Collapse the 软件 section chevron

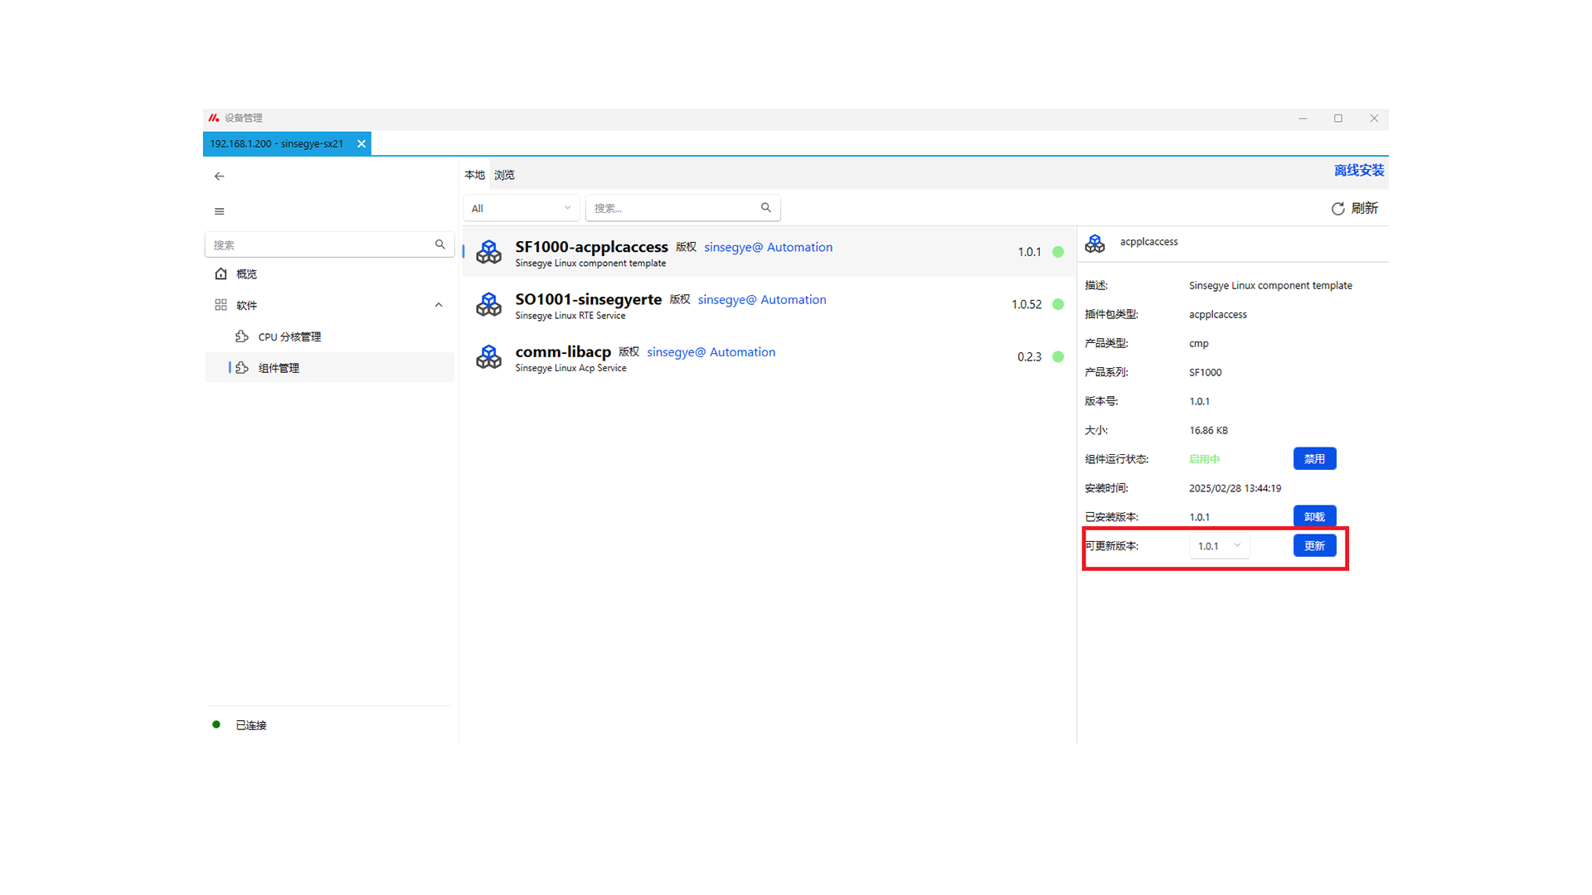click(x=439, y=305)
